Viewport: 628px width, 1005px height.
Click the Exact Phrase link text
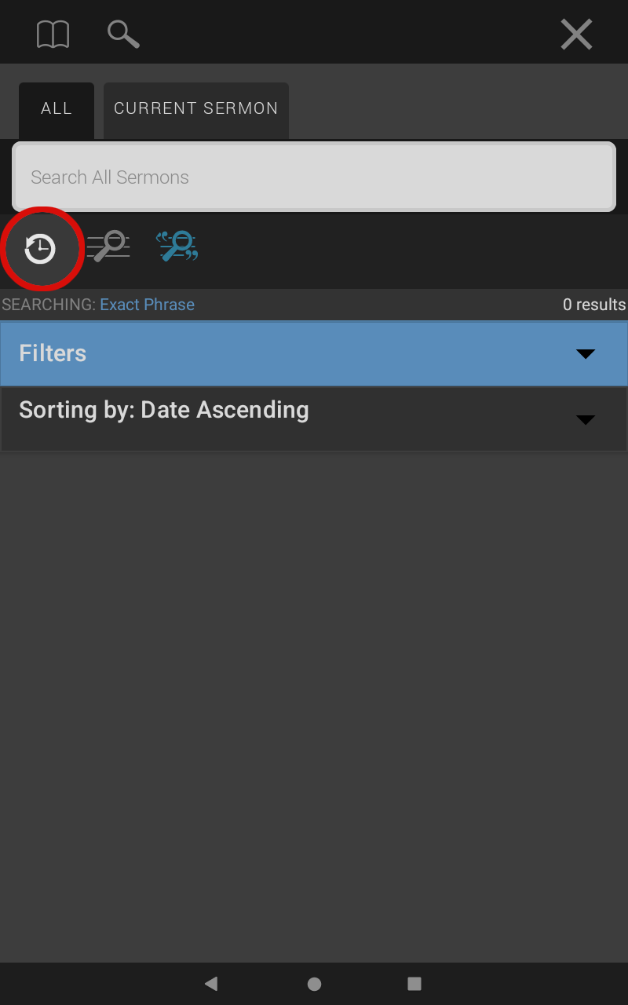(x=147, y=305)
